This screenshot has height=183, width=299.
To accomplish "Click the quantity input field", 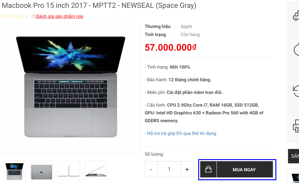I will click(169, 170).
